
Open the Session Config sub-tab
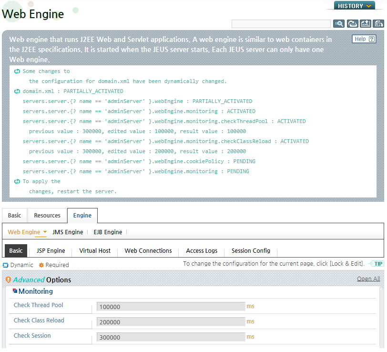pyautogui.click(x=251, y=251)
